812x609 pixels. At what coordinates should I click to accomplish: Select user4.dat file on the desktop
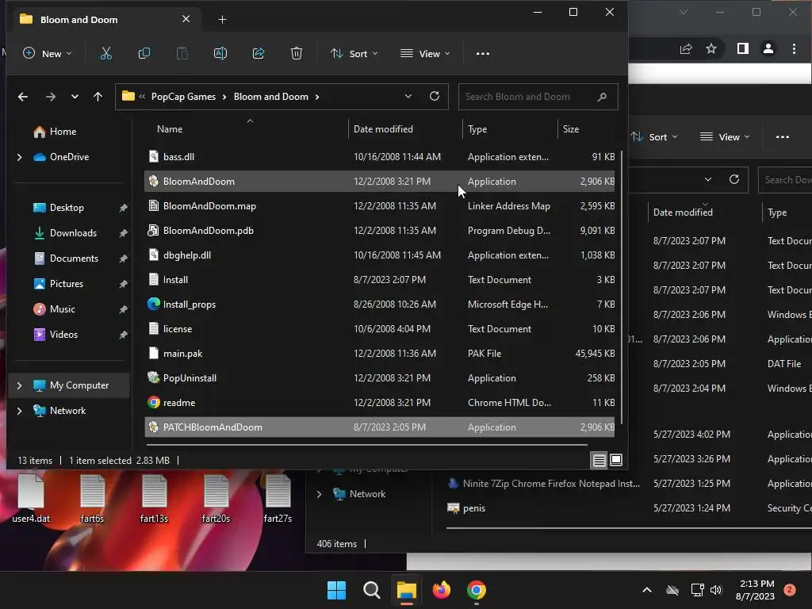(x=31, y=498)
